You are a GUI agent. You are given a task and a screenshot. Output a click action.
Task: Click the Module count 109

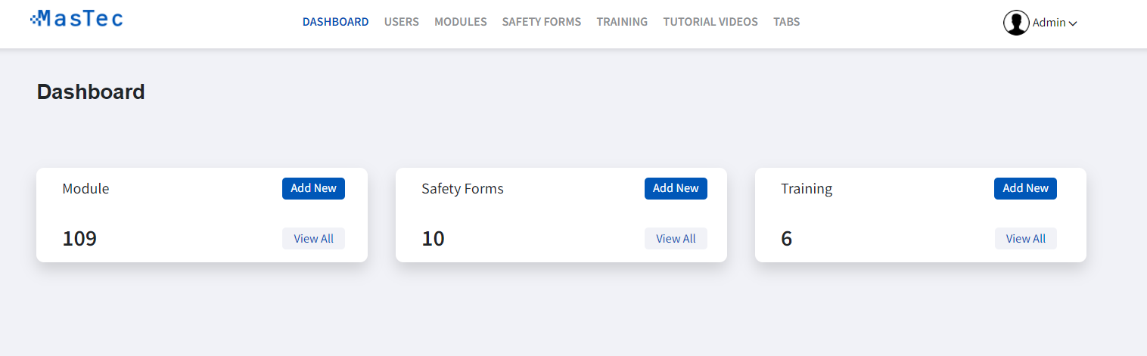79,239
